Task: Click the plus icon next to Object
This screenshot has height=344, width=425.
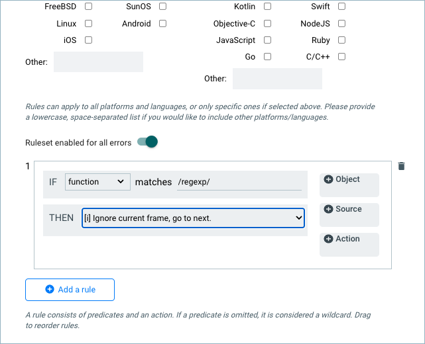Action: pos(328,179)
